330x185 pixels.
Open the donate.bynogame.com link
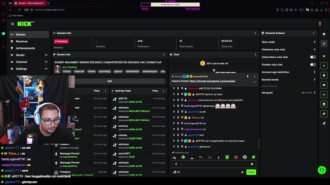(212, 81)
